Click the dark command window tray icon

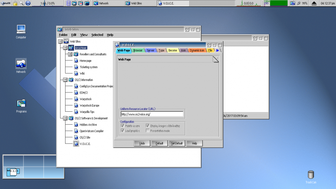click(x=87, y=3)
